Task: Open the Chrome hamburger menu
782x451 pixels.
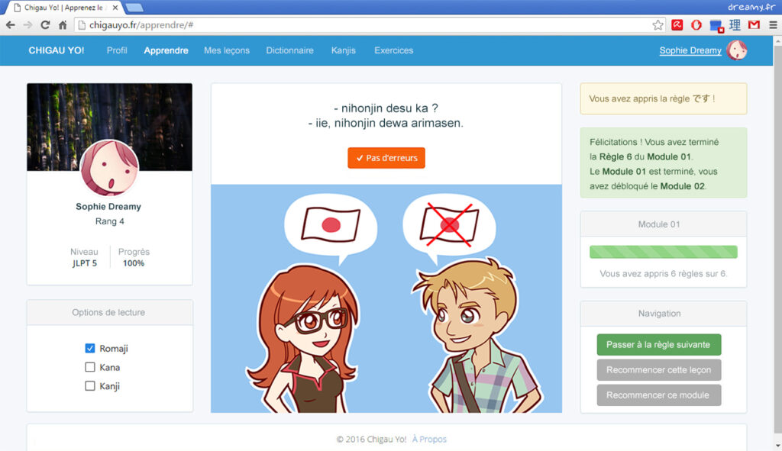Action: (771, 25)
